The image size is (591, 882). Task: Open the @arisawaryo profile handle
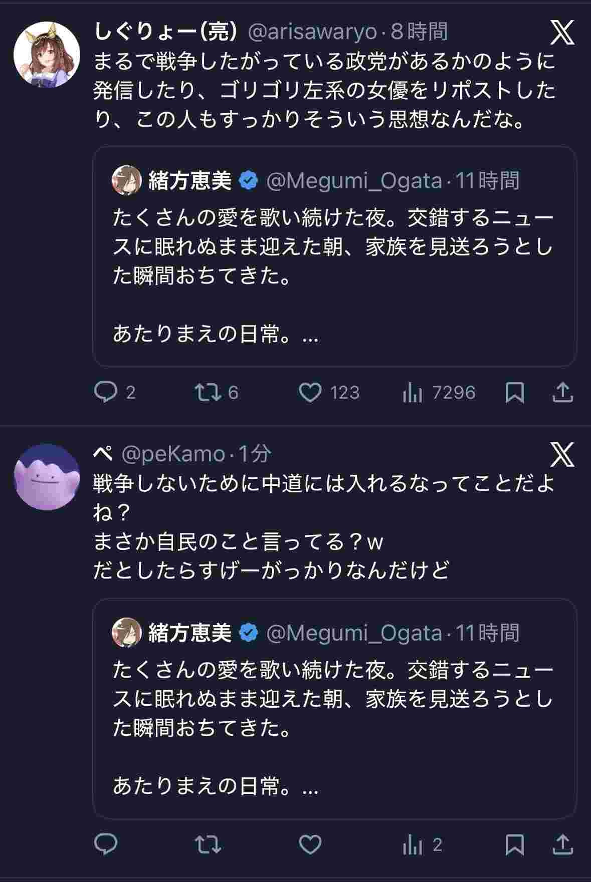[312, 32]
